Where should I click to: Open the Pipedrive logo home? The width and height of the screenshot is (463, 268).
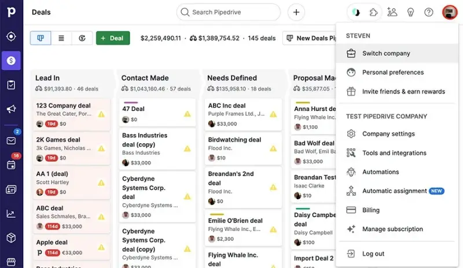11,12
